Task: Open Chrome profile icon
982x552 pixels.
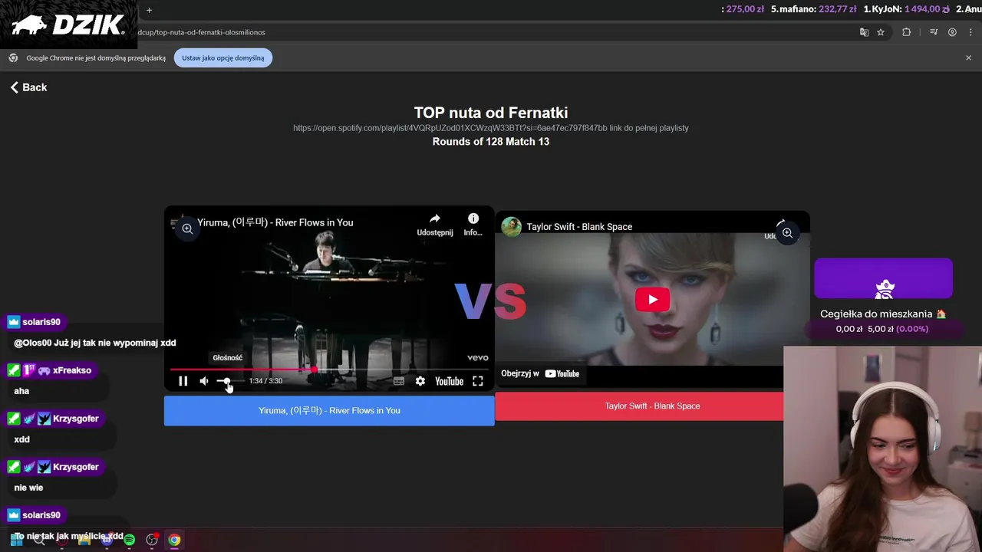Action: point(952,32)
